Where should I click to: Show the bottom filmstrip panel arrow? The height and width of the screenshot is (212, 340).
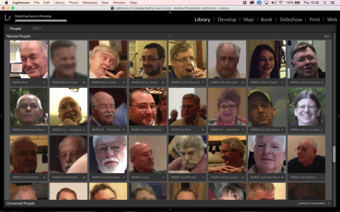click(170, 209)
